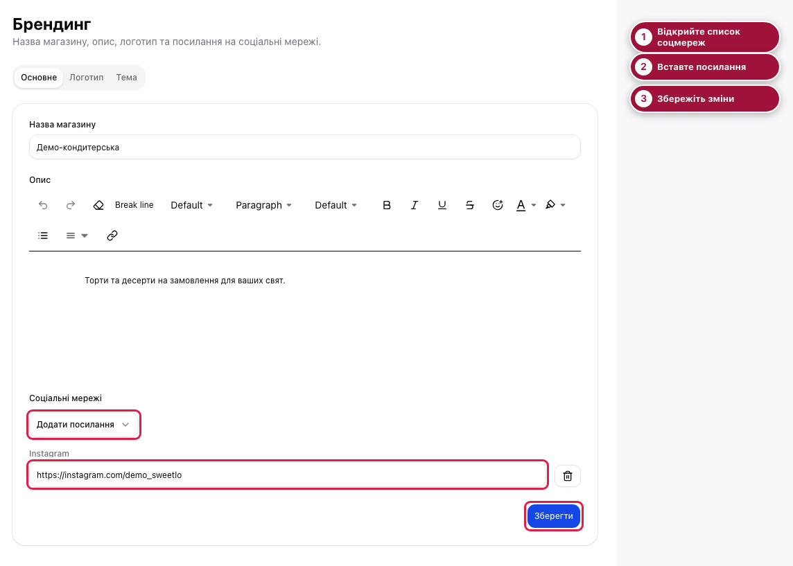Screen dimensions: 793x566
Task: Switch to the Логотип tab
Action: (87, 78)
